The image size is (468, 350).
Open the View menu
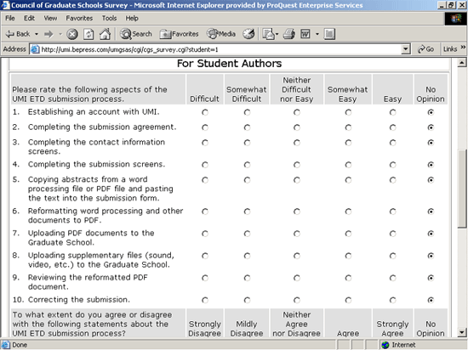[50, 19]
